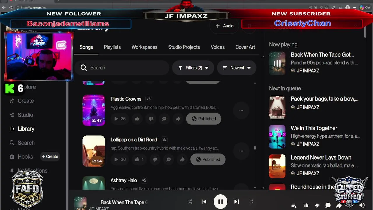Image resolution: width=373 pixels, height=210 pixels.
Task: Select queued song Legend Never Lays Down
Action: click(321, 157)
